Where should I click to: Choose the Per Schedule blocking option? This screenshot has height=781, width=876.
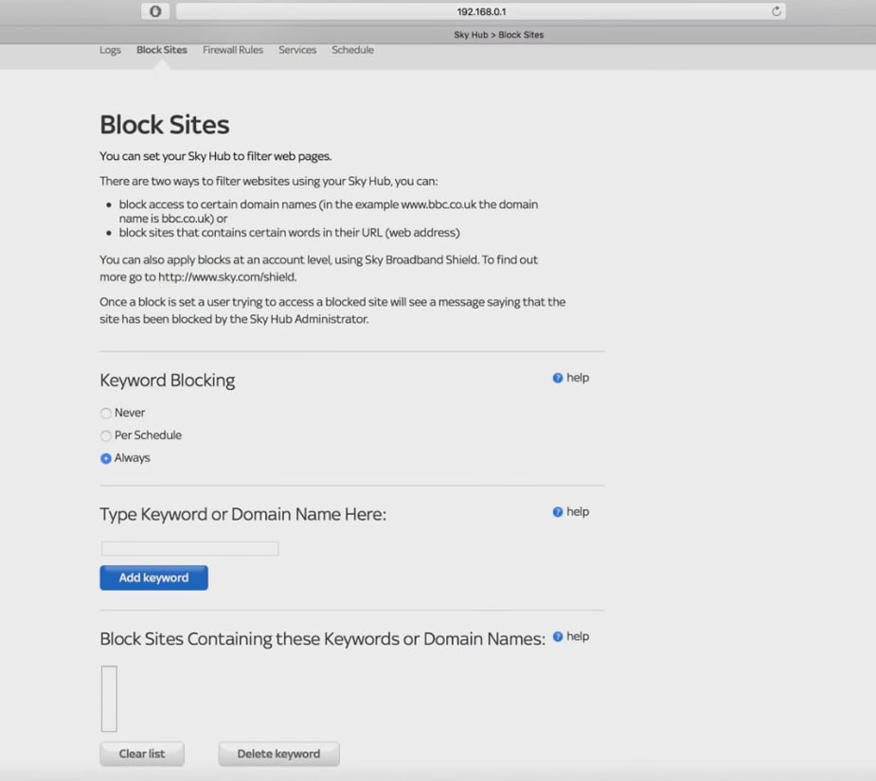coord(106,436)
